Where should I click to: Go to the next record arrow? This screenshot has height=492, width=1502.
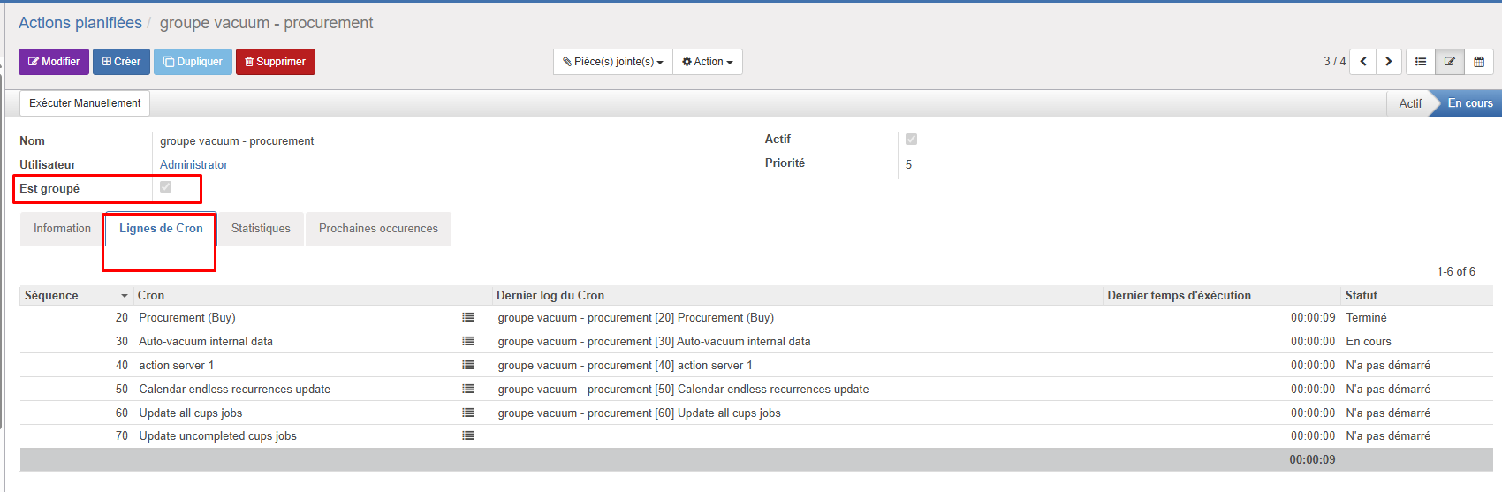click(x=1389, y=62)
